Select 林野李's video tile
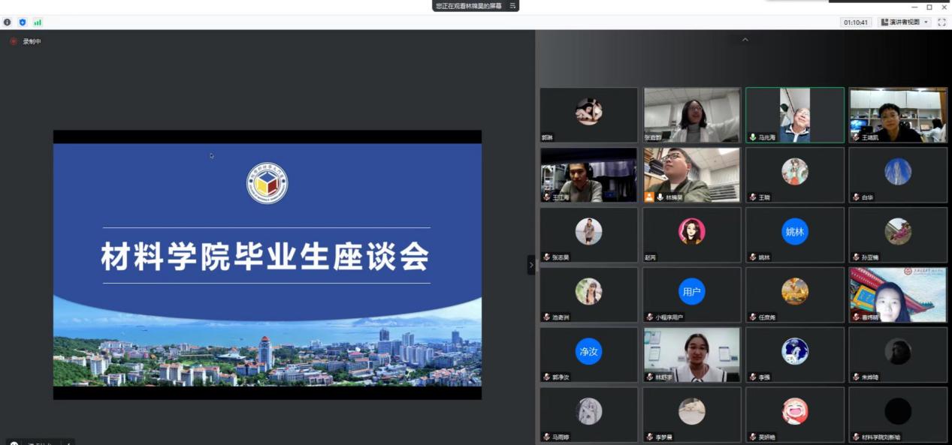 (x=692, y=354)
